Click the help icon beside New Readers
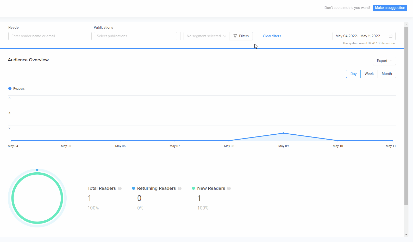413x242 pixels. tap(229, 188)
